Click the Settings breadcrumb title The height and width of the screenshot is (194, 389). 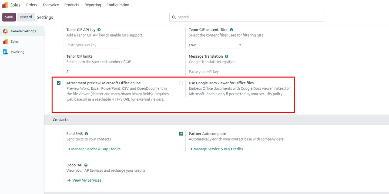click(45, 17)
